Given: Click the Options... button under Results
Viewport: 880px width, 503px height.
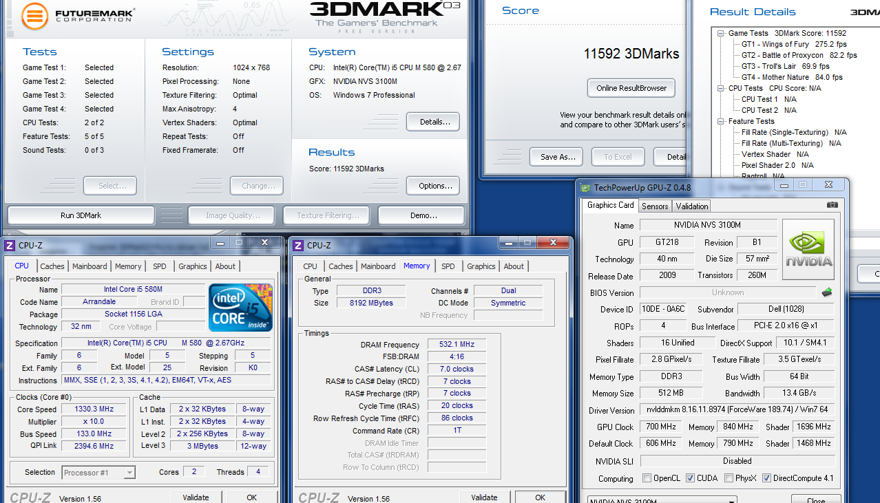Looking at the screenshot, I should (432, 186).
